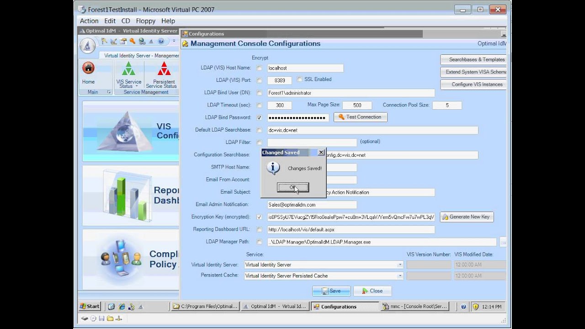
Task: Click the Test Connection button
Action: (361, 117)
